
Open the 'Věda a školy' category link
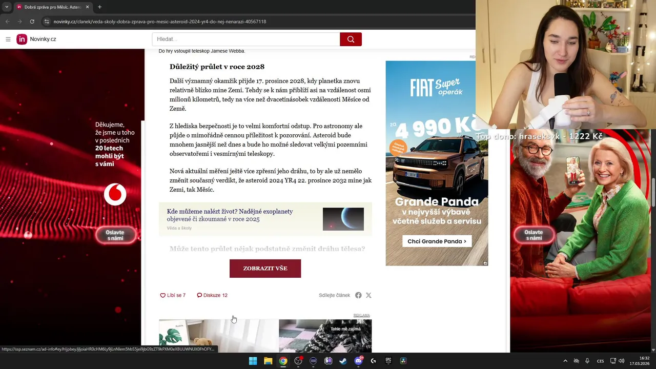click(179, 228)
